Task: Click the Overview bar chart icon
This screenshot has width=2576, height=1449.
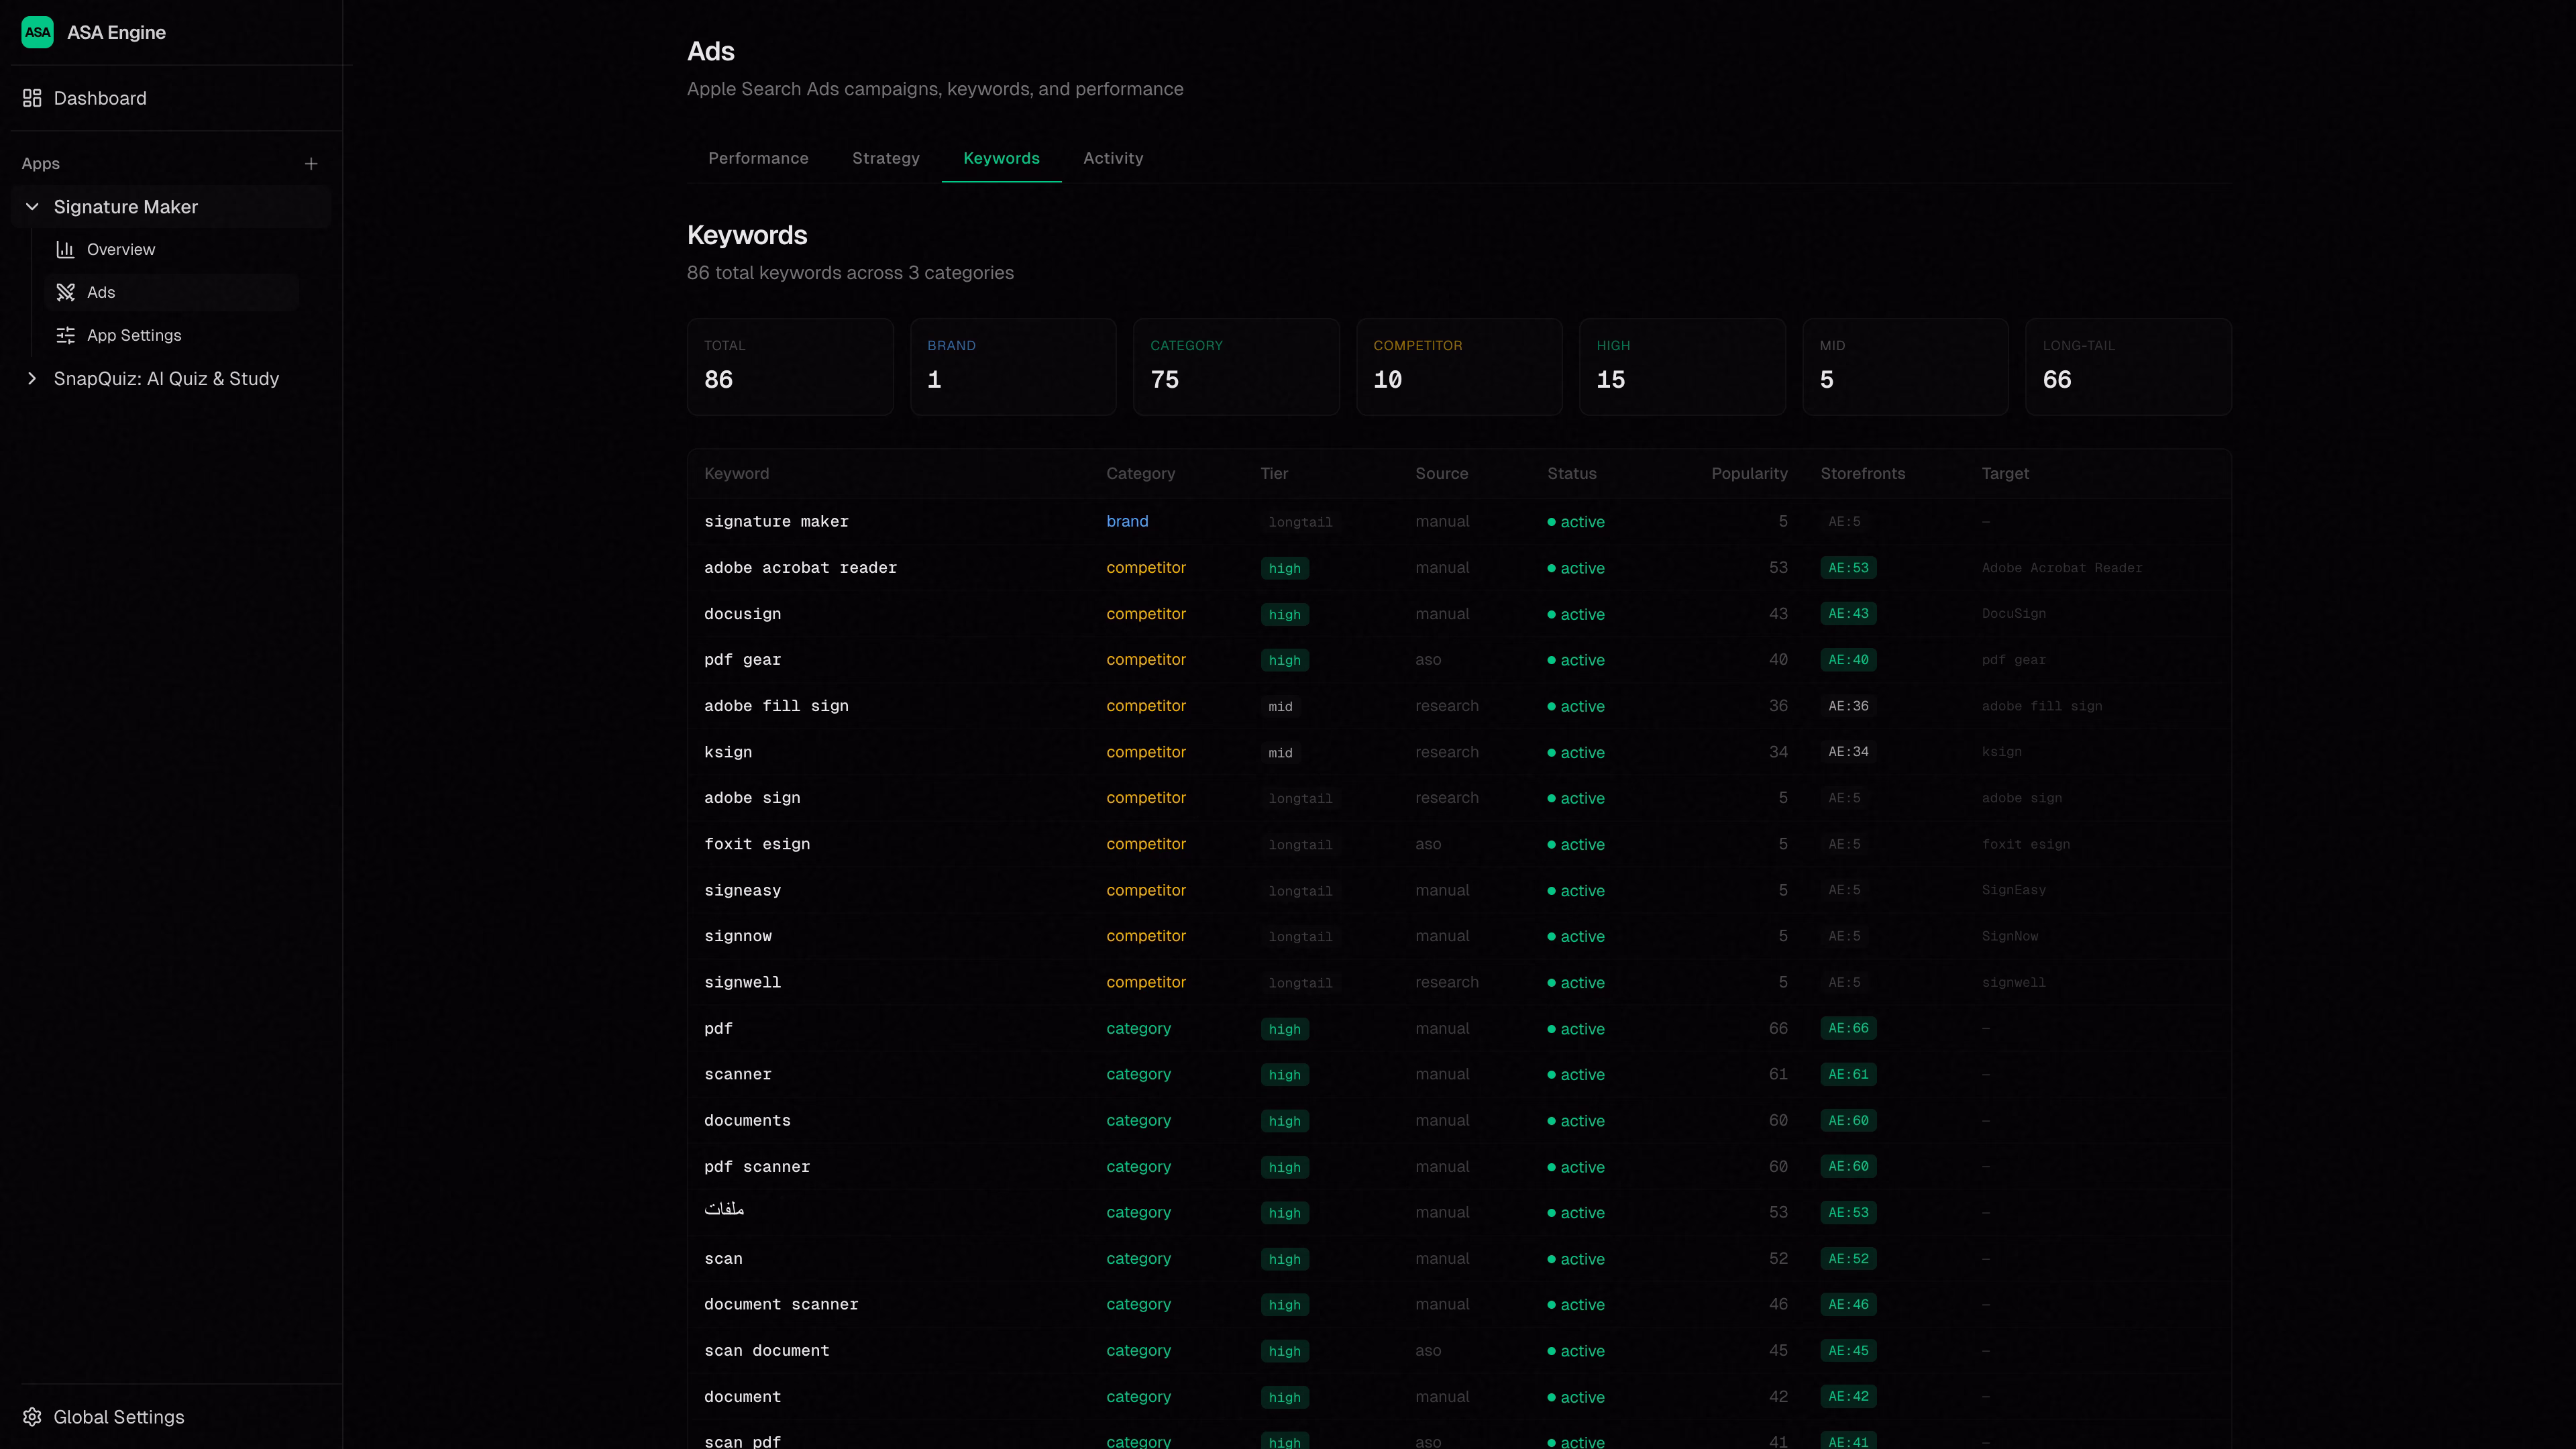Action: (x=65, y=249)
